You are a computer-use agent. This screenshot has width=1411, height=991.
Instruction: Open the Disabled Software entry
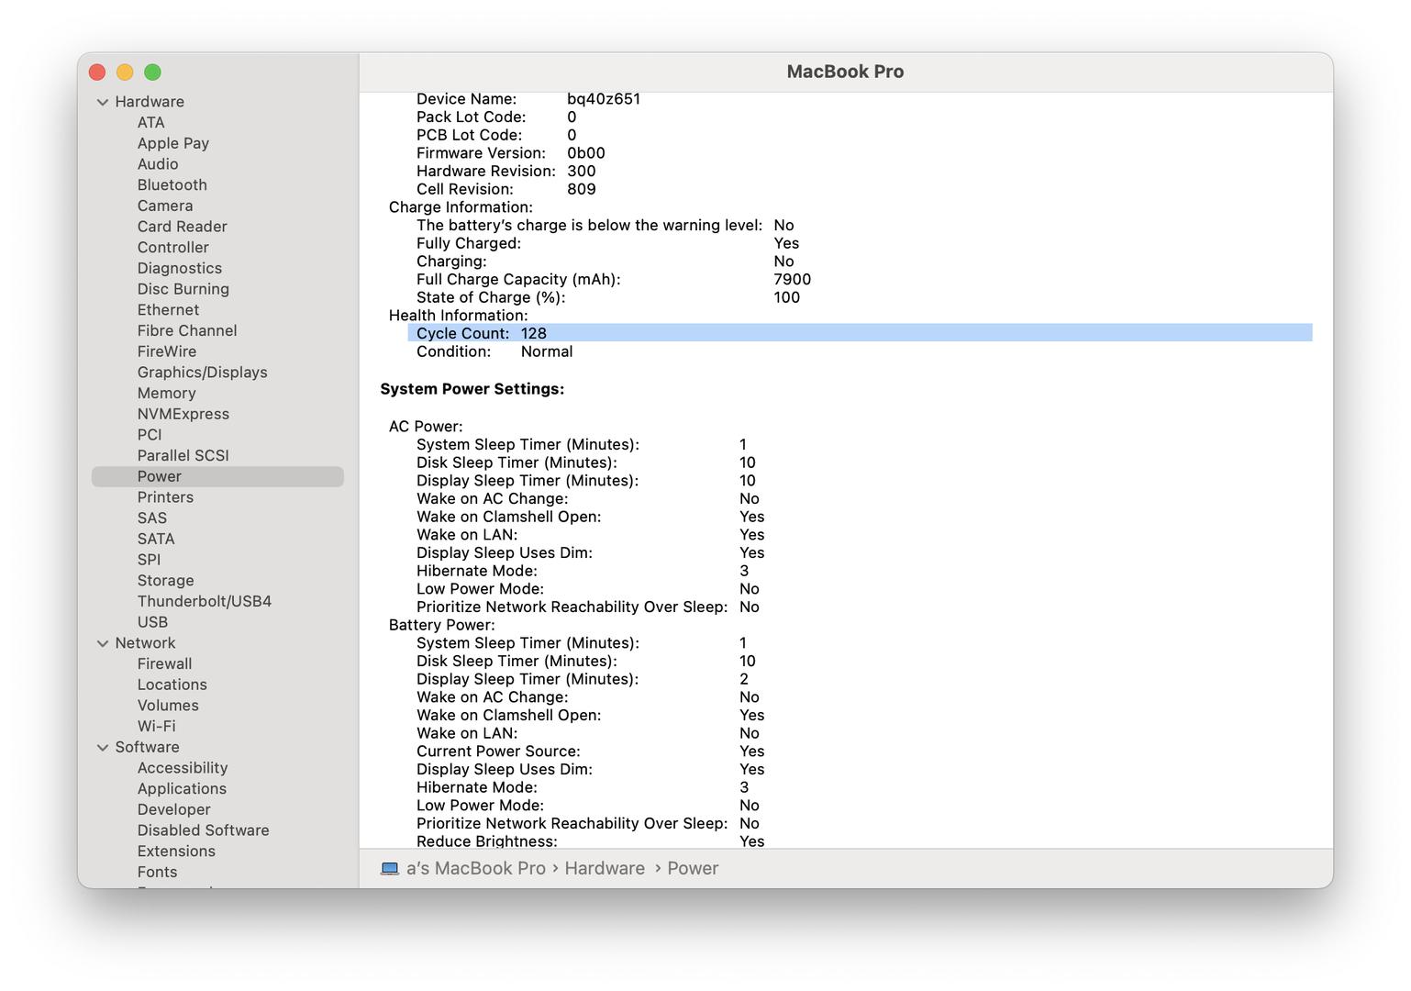(203, 830)
